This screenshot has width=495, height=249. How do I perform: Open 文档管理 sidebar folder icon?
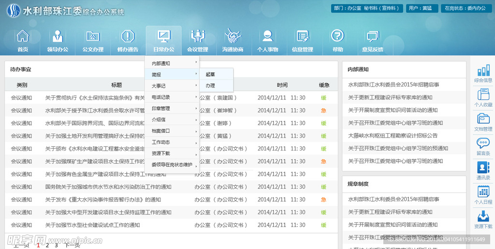click(483, 119)
